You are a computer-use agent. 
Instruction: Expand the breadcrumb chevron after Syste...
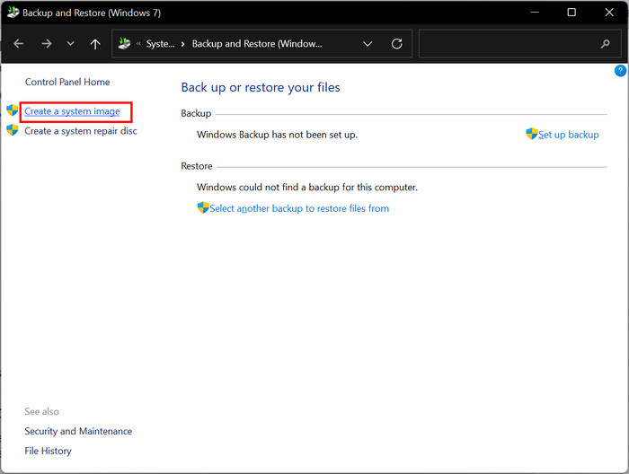(x=183, y=44)
